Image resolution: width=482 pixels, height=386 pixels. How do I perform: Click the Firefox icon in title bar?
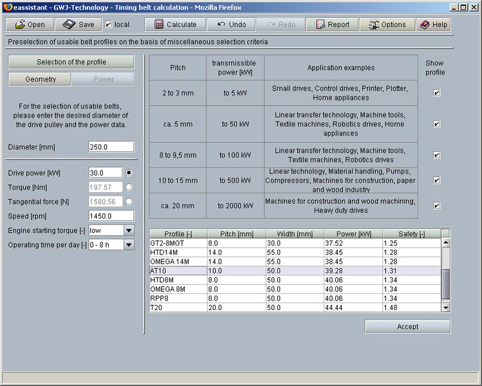pyautogui.click(x=6, y=6)
